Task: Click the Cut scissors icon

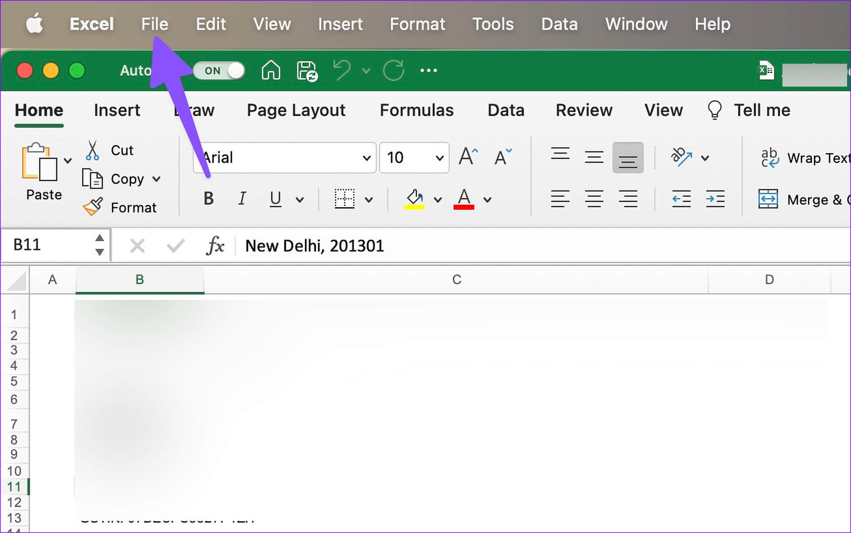Action: (x=92, y=150)
